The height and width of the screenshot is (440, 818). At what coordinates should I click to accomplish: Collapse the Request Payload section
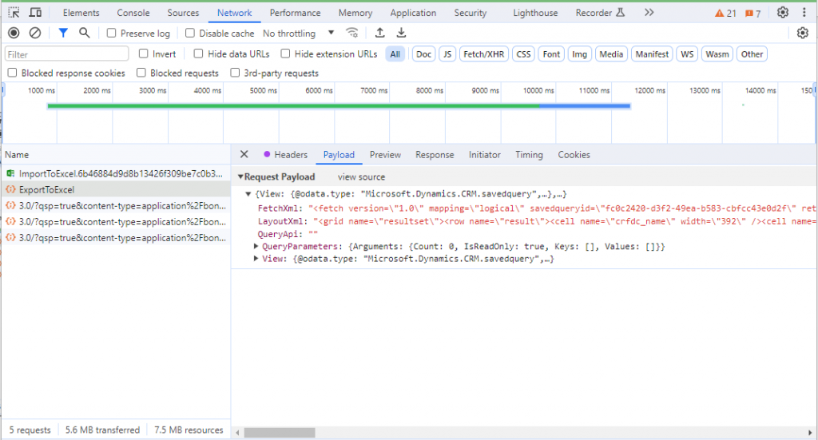point(240,176)
